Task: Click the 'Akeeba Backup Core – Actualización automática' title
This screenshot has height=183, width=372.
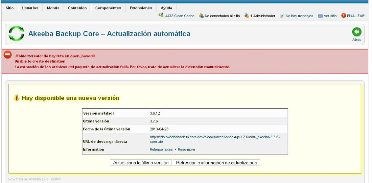Action: (x=109, y=34)
